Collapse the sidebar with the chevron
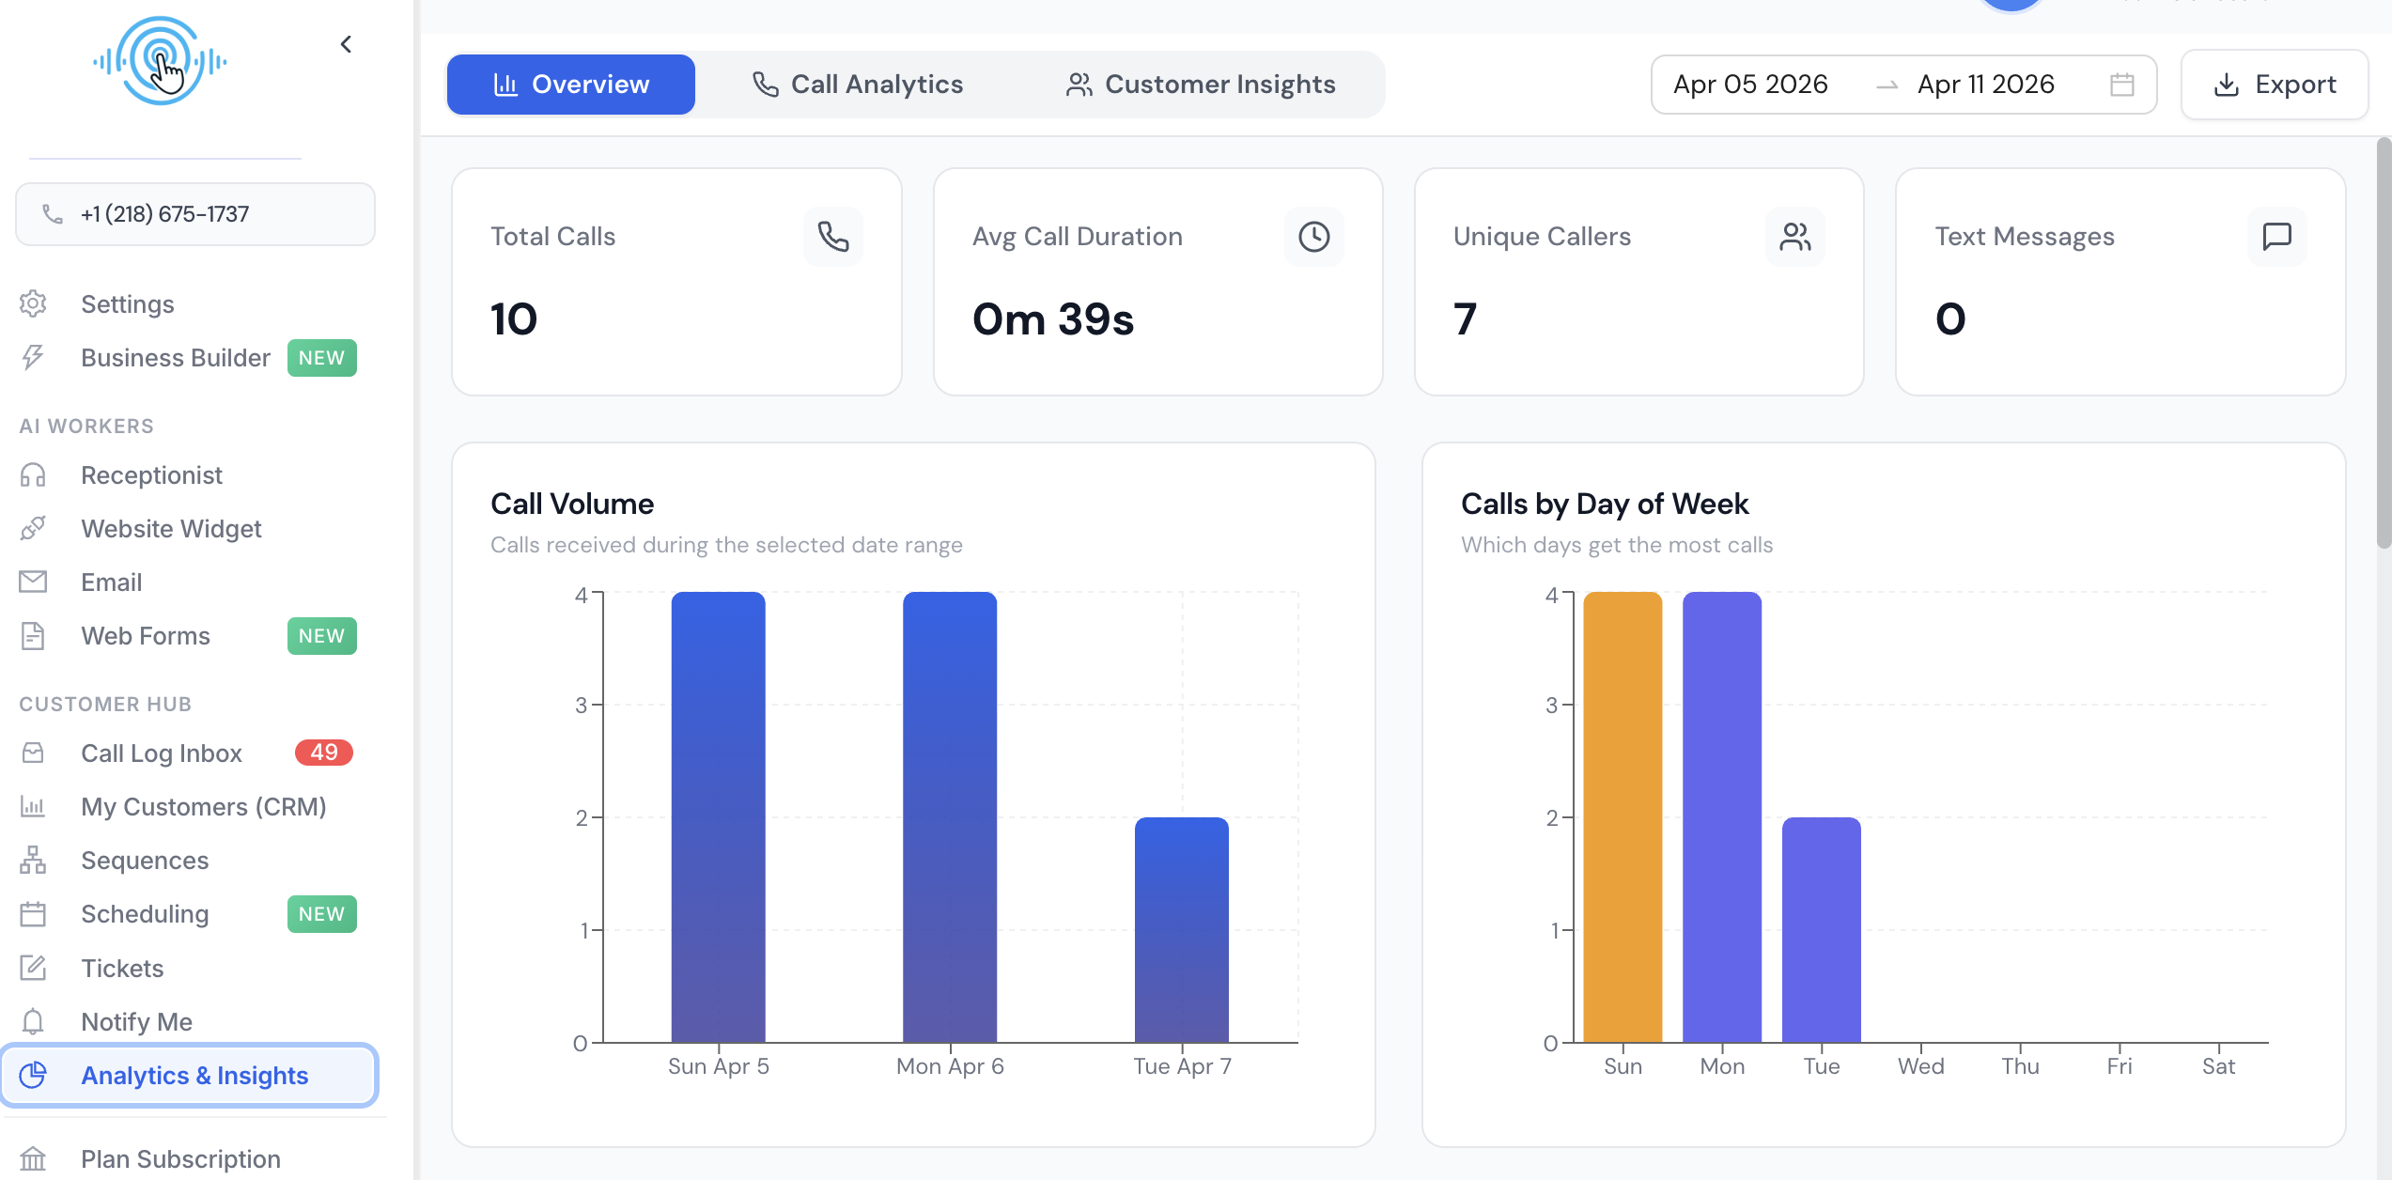The width and height of the screenshot is (2407, 1180). pyautogui.click(x=345, y=43)
